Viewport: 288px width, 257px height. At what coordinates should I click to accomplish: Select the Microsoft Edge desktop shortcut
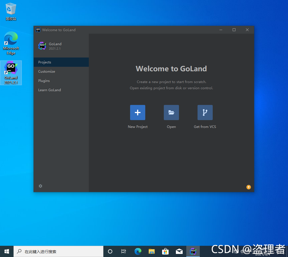[x=11, y=43]
